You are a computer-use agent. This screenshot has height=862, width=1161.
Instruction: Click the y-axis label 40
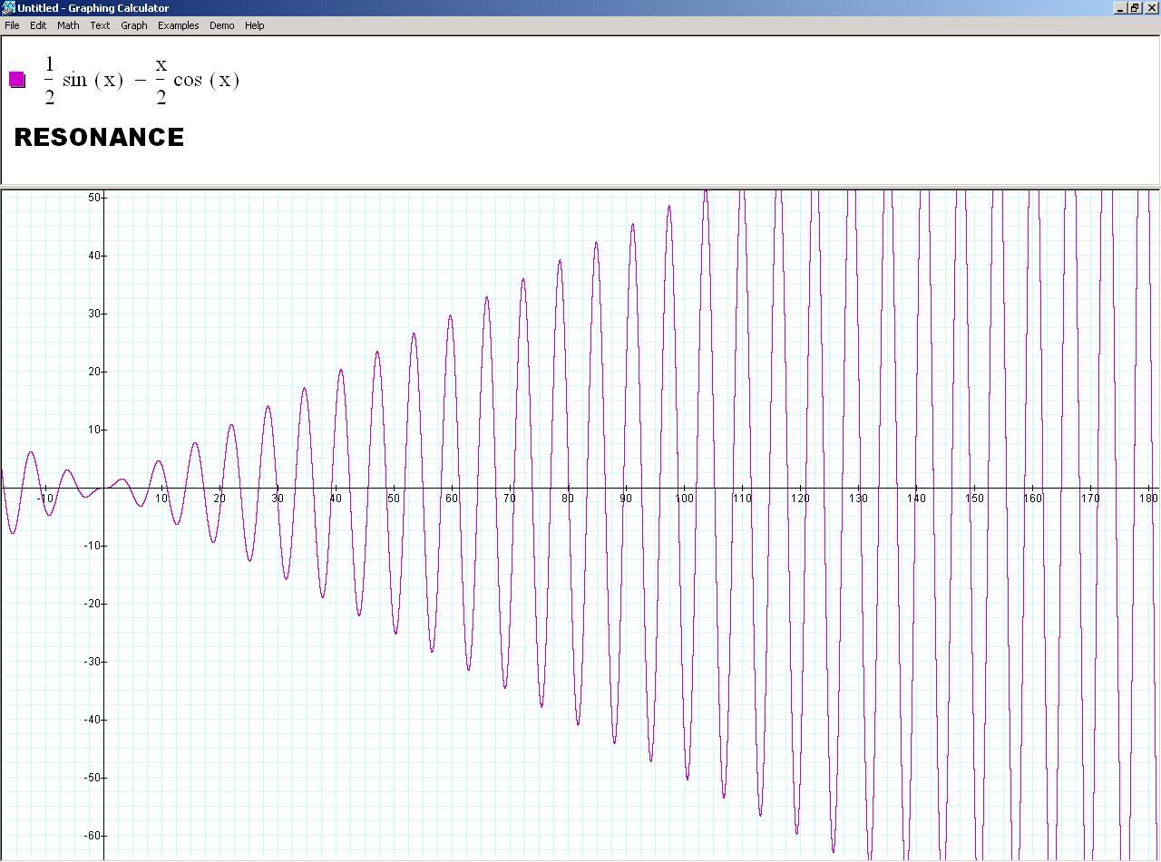(94, 256)
